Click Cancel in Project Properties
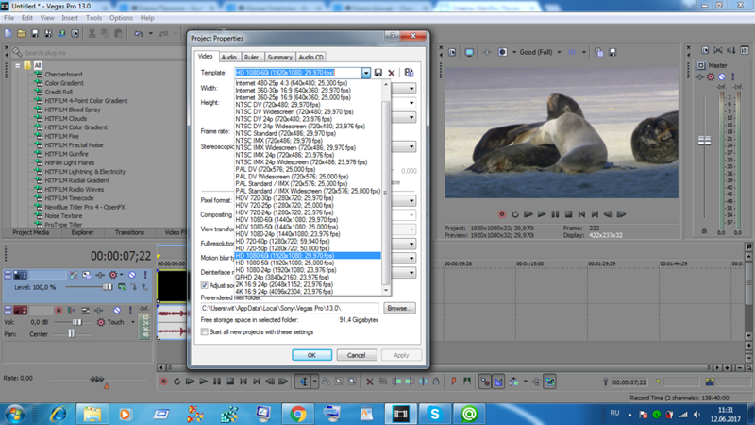This screenshot has width=755, height=425. pyautogui.click(x=357, y=355)
